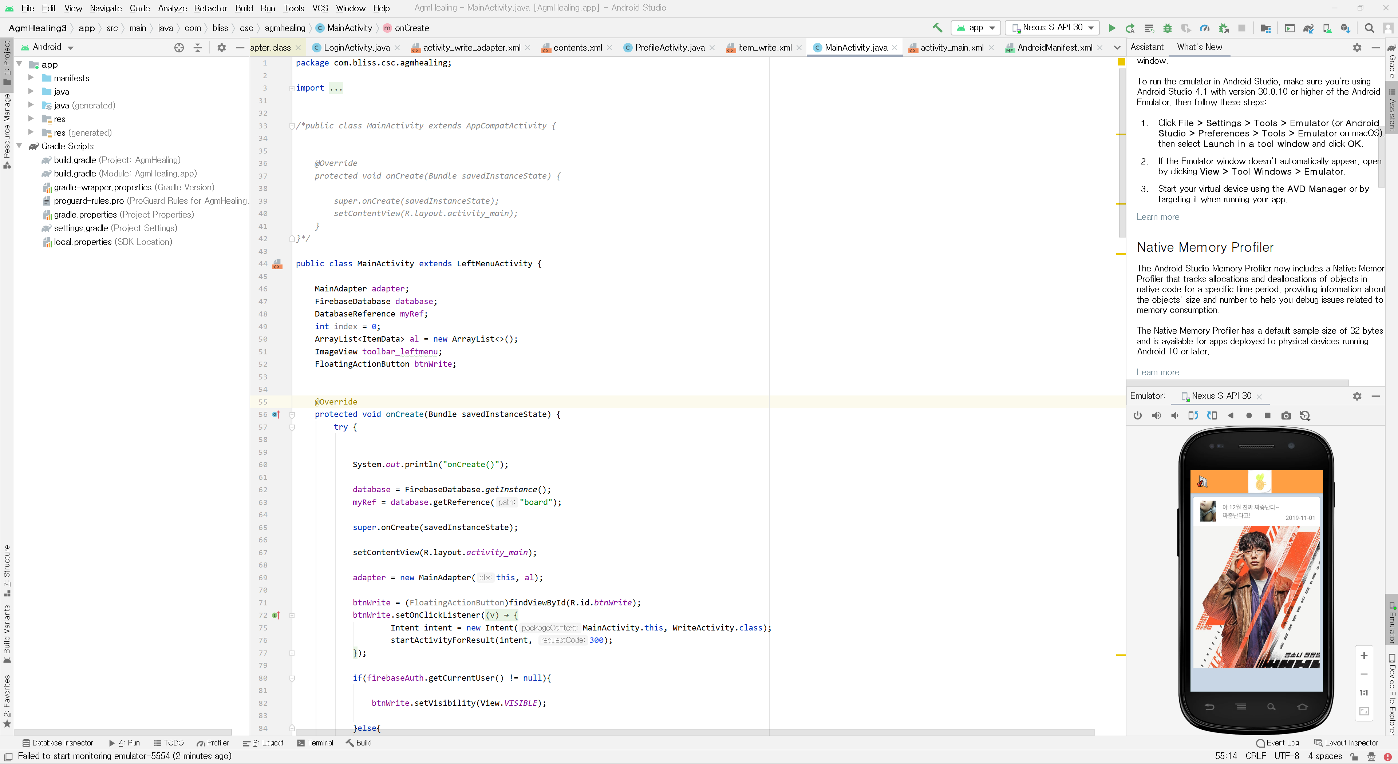Click the Make Project hammer icon
Screen dimensions: 1398x764
coord(937,28)
